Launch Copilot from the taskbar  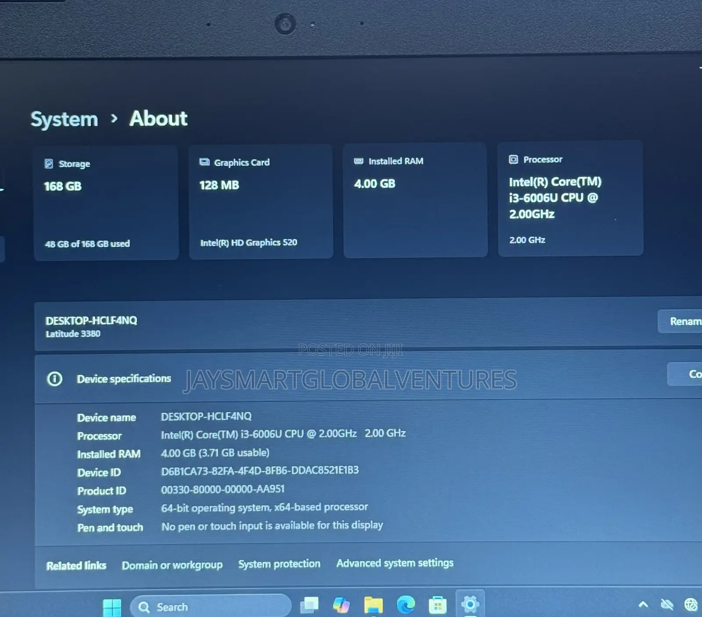point(341,606)
